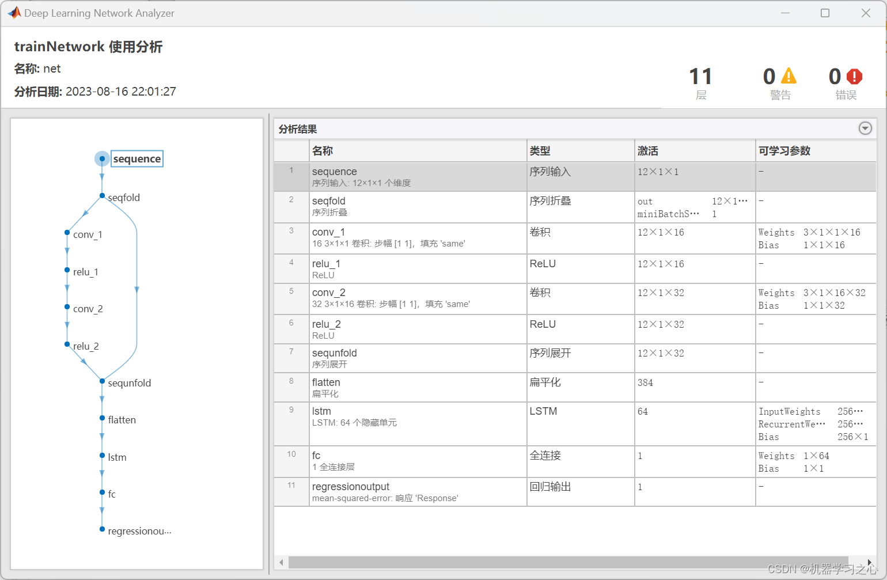Click the conv_1 row name cell
Viewport: 887px width, 580px height.
pyautogui.click(x=418, y=238)
